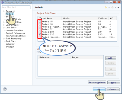The image size is (122, 100).
Task: Open the view menu triangle dropdown
Action: (x=118, y=7)
